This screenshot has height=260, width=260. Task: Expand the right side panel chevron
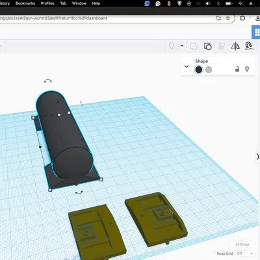point(258,157)
